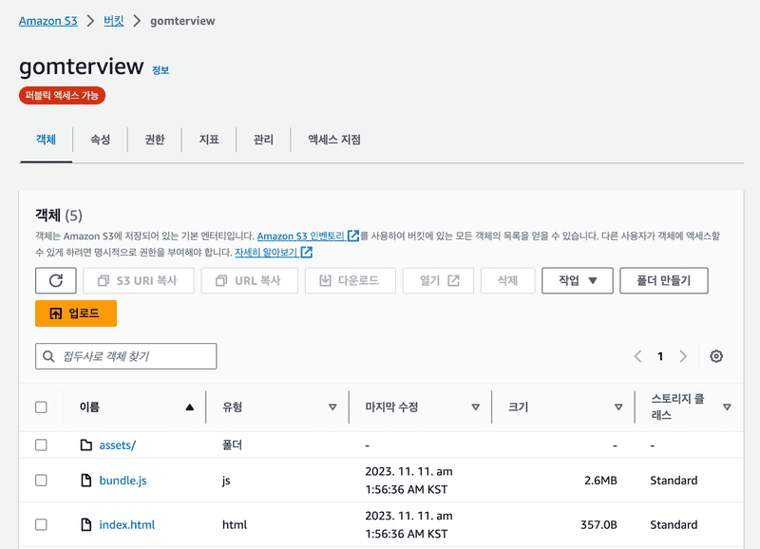Open the 액세스 지점 tab
Image resolution: width=760 pixels, height=549 pixels.
[x=333, y=140]
